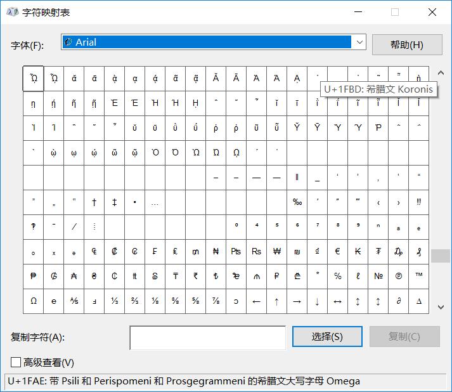452x392 pixels.
Task: Select the double exclamation ‼ character
Action: click(419, 202)
